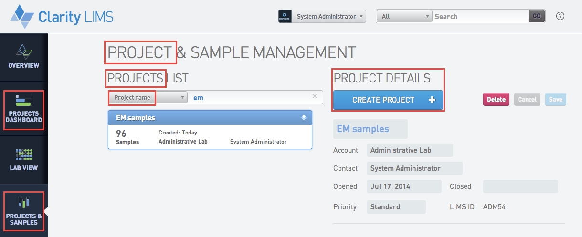
Task: Click the Create Project button
Action: coord(388,100)
